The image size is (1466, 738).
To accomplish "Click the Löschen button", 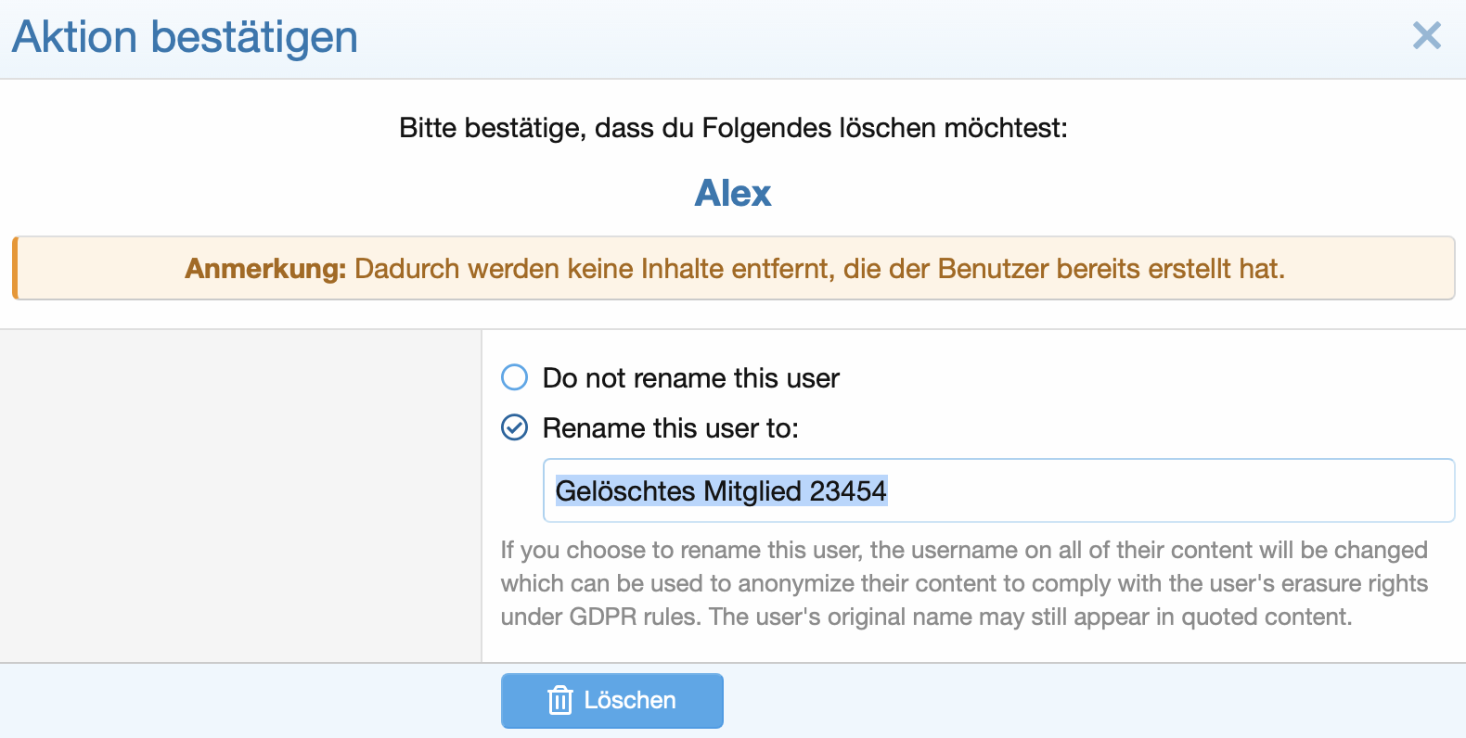I will (612, 700).
